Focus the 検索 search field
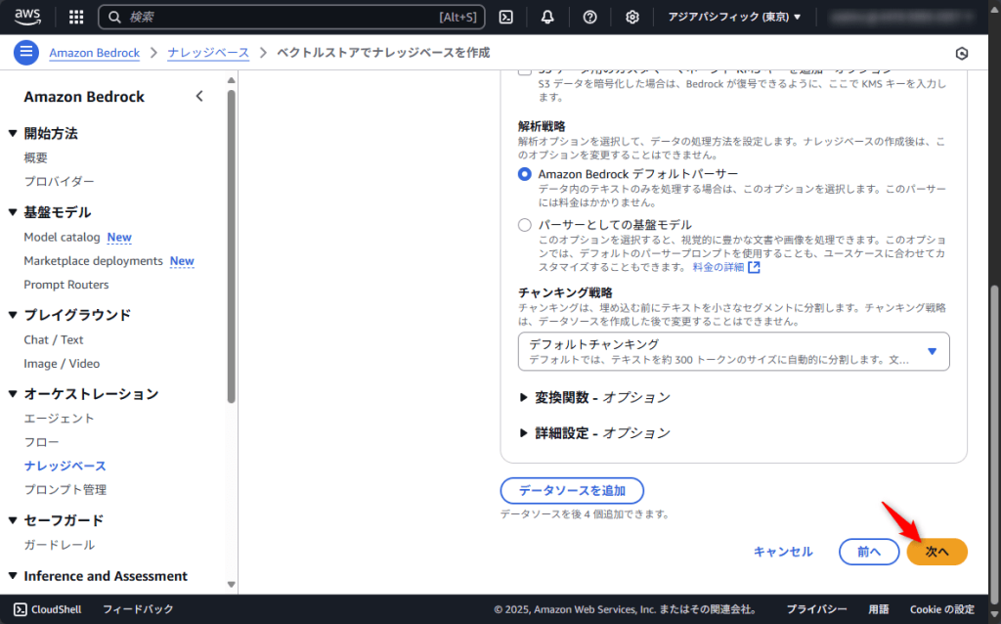The width and height of the screenshot is (1001, 624). point(291,18)
